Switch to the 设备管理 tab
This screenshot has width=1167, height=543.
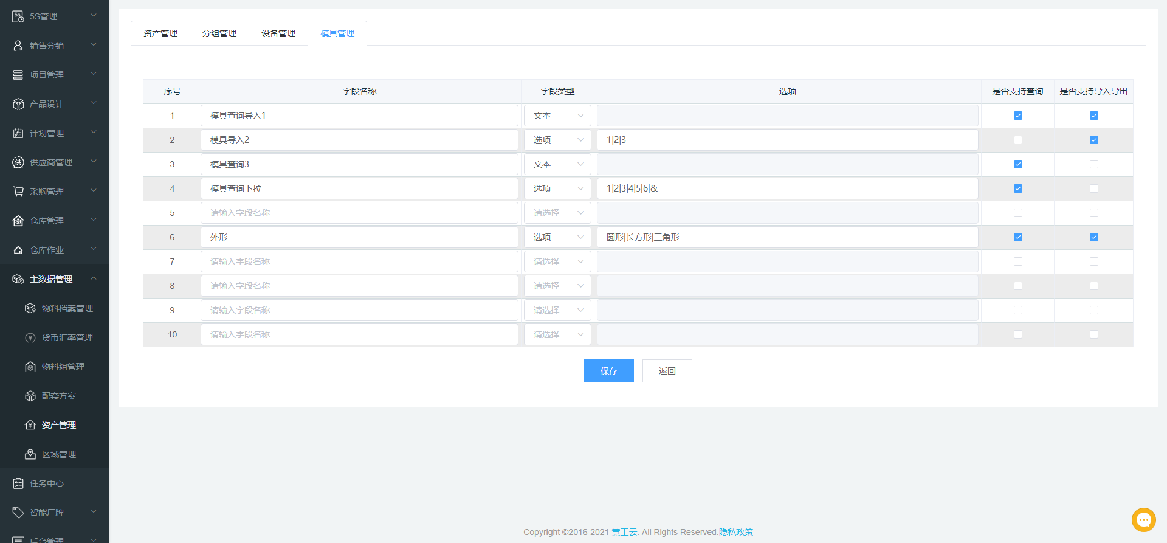click(x=278, y=33)
